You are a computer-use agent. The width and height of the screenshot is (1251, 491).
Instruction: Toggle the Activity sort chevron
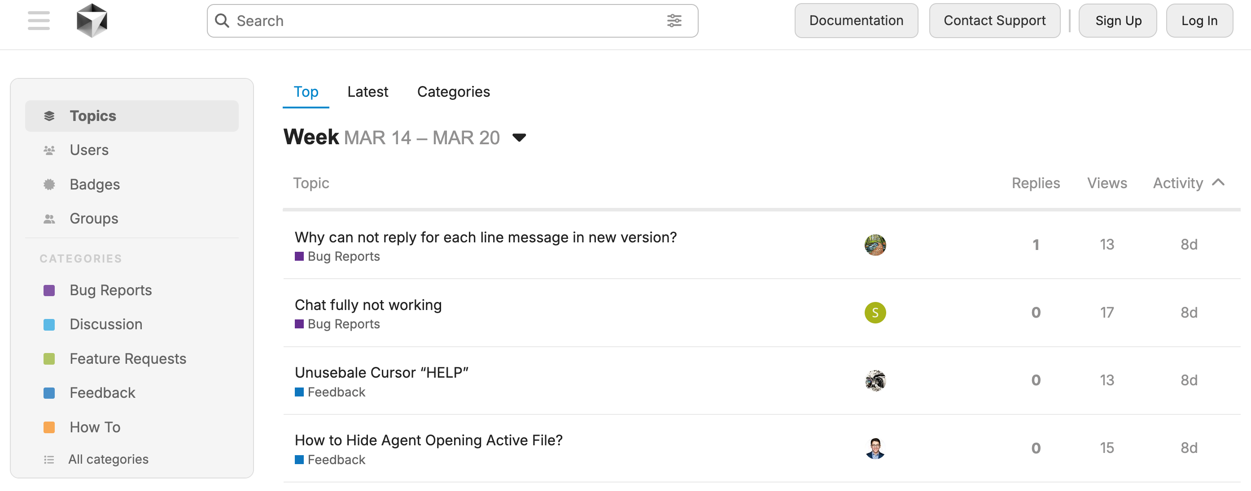tap(1218, 183)
